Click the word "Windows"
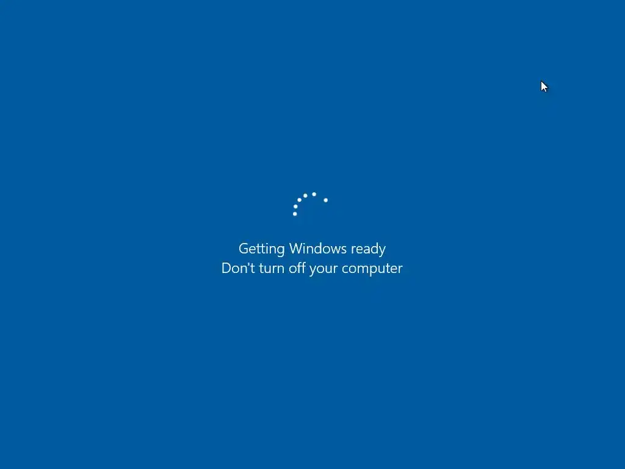625x469 pixels. tap(318, 249)
